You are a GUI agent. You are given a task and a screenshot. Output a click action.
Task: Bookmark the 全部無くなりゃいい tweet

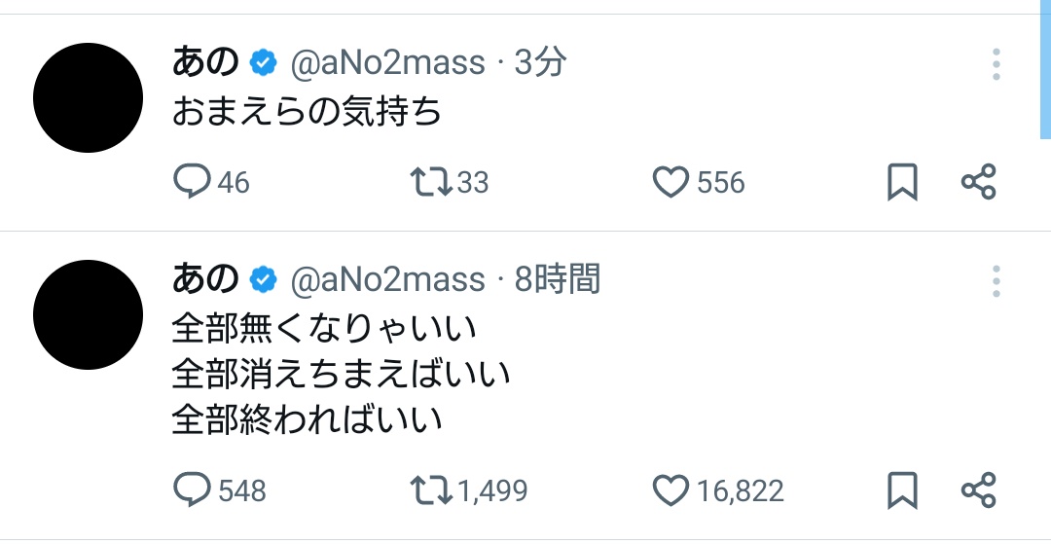(902, 490)
